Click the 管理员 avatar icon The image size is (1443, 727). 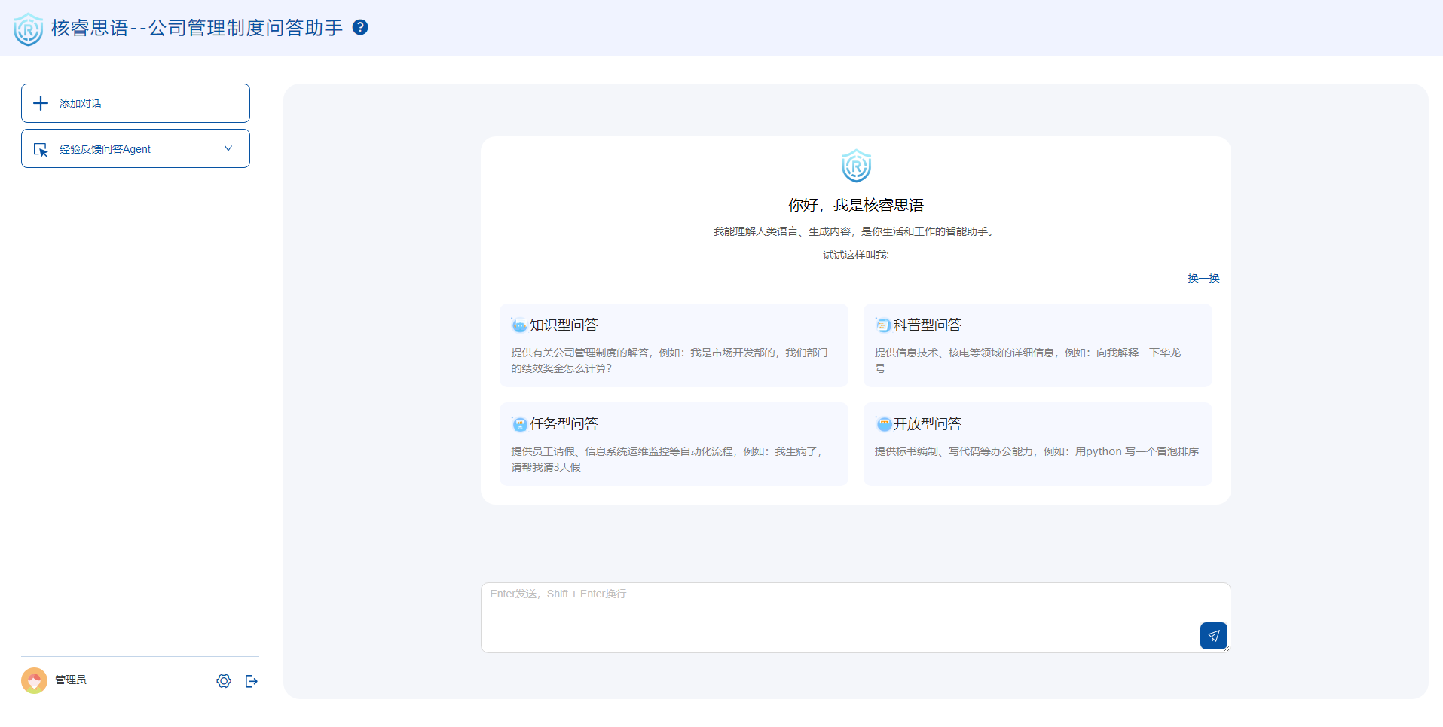[x=34, y=680]
